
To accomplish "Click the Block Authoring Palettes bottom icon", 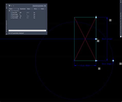I will [121, 36].
